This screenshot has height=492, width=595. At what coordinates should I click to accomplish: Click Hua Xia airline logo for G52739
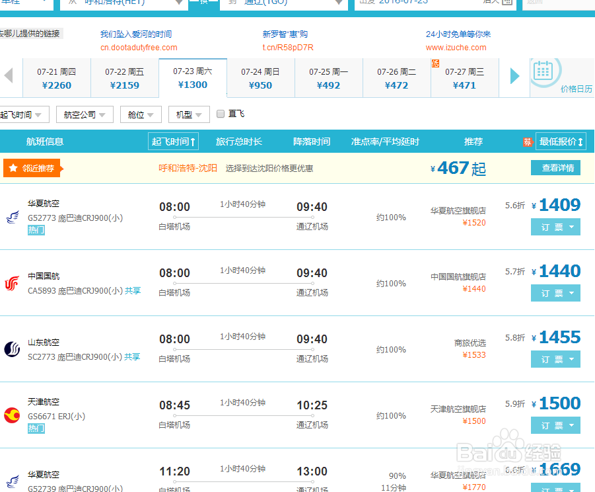click(x=13, y=481)
